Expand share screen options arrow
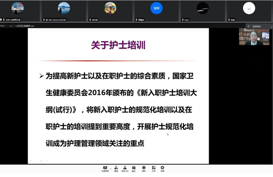Image resolution: width=273 pixels, height=177 pixels. coord(110,169)
